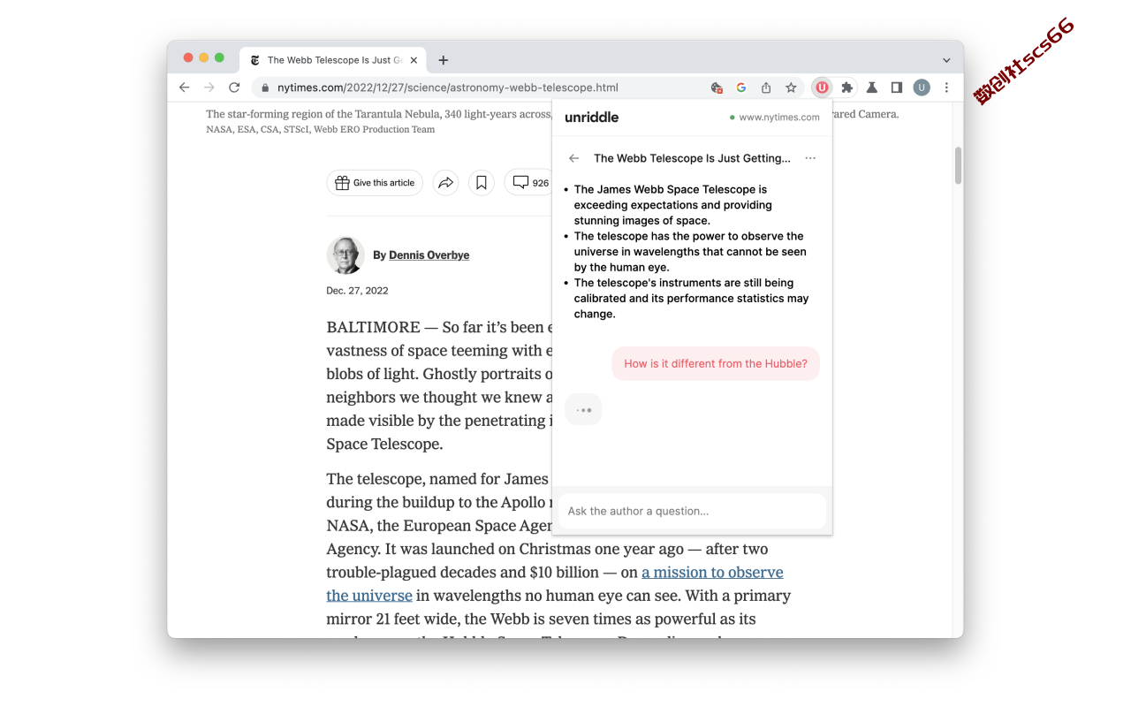Screen dimensions: 1131x707
Task: Click the first summary bullet about exceeding expectations
Action: pos(672,205)
